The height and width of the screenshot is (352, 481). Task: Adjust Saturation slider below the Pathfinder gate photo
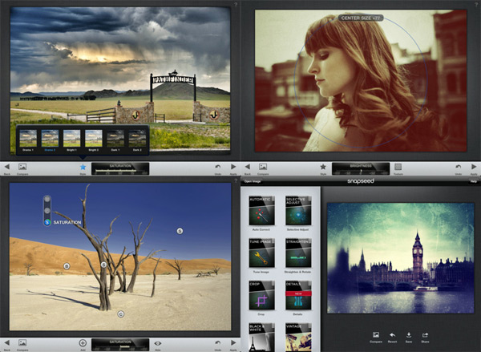pyautogui.click(x=120, y=169)
